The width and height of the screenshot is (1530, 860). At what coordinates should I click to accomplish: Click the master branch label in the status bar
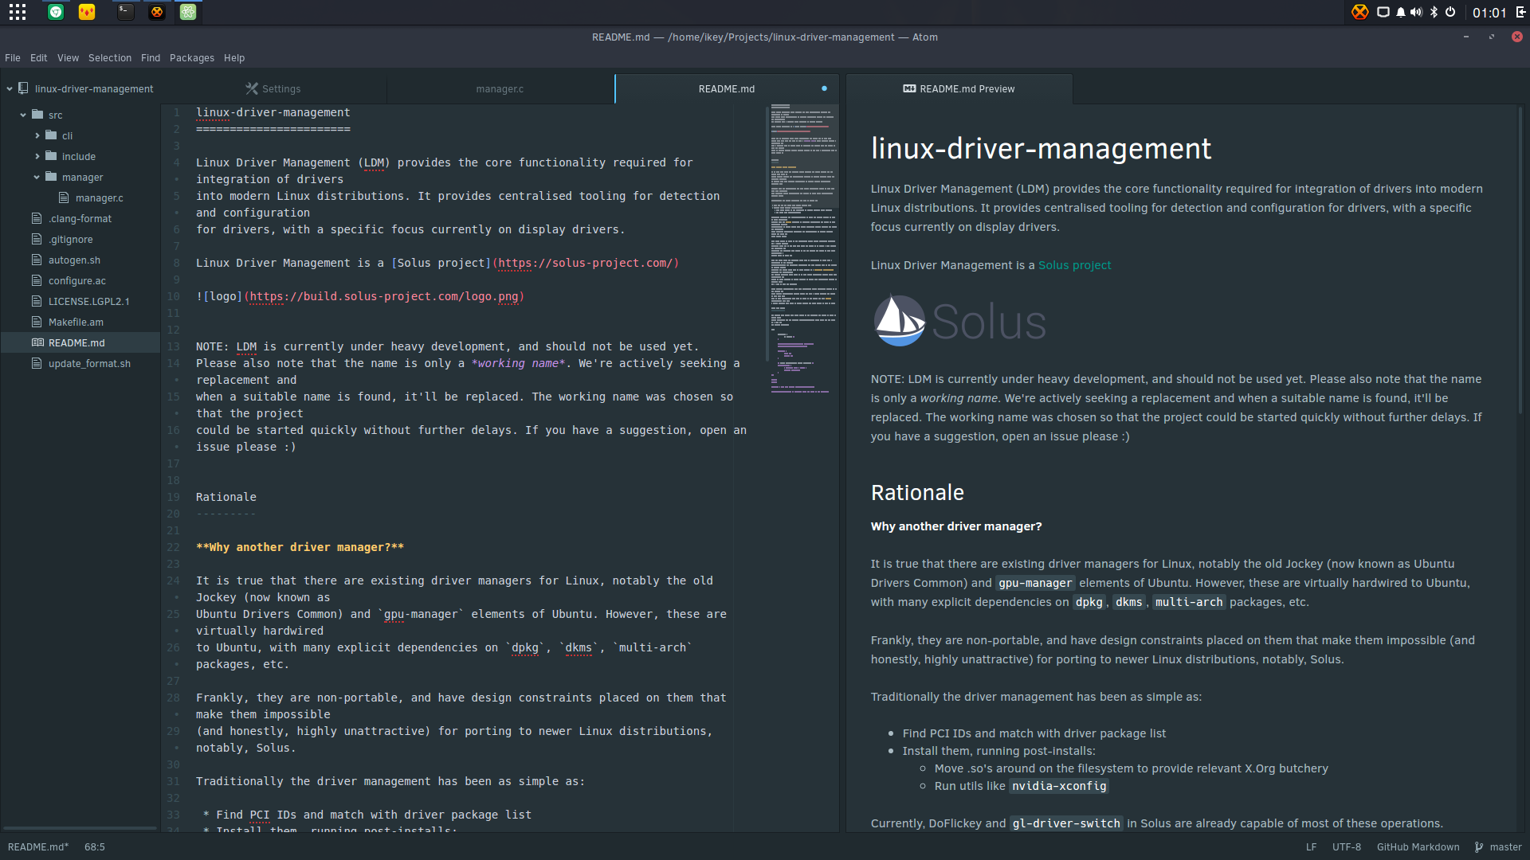(1505, 847)
